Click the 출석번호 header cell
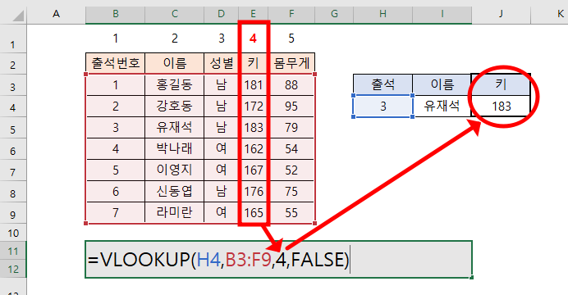This screenshot has width=568, height=295. [x=115, y=64]
